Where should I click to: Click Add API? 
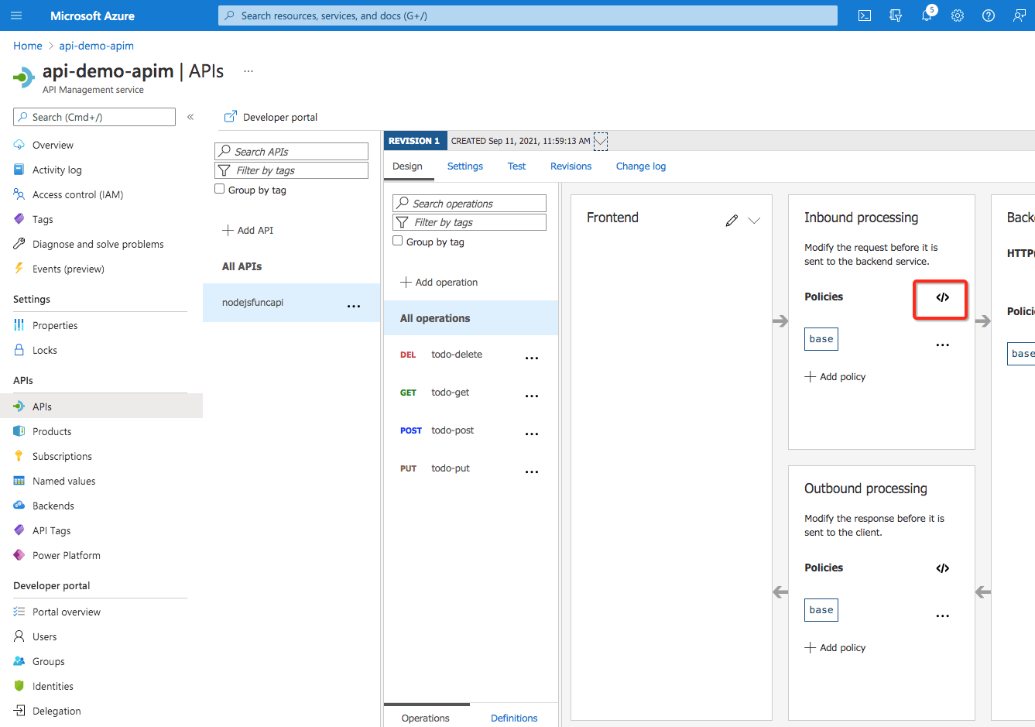248,230
